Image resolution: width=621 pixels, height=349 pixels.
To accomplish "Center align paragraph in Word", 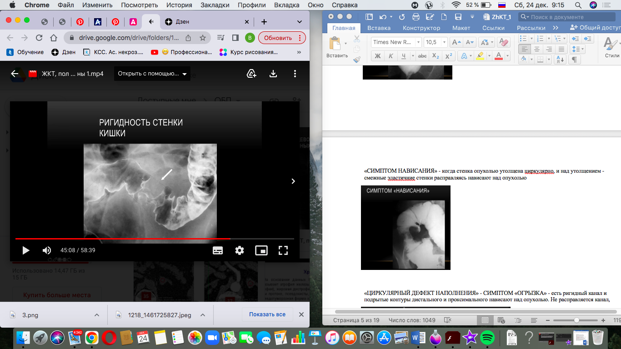I will pyautogui.click(x=537, y=49).
